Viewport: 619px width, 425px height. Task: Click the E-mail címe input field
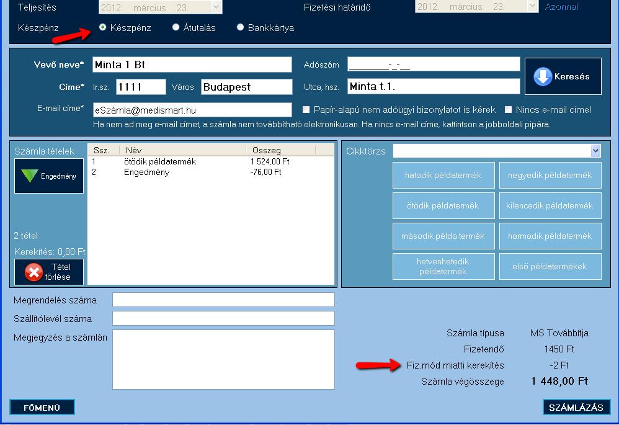coord(192,110)
